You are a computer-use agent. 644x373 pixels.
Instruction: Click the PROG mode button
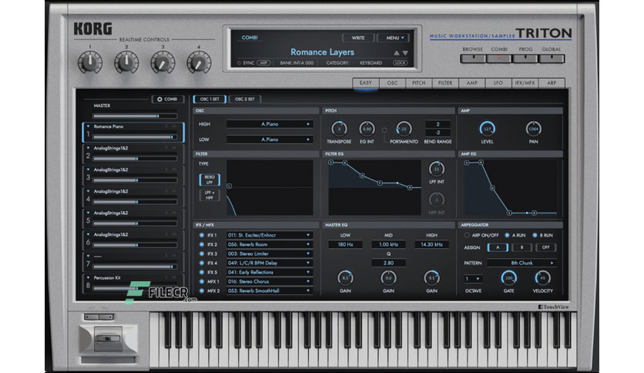tap(525, 59)
